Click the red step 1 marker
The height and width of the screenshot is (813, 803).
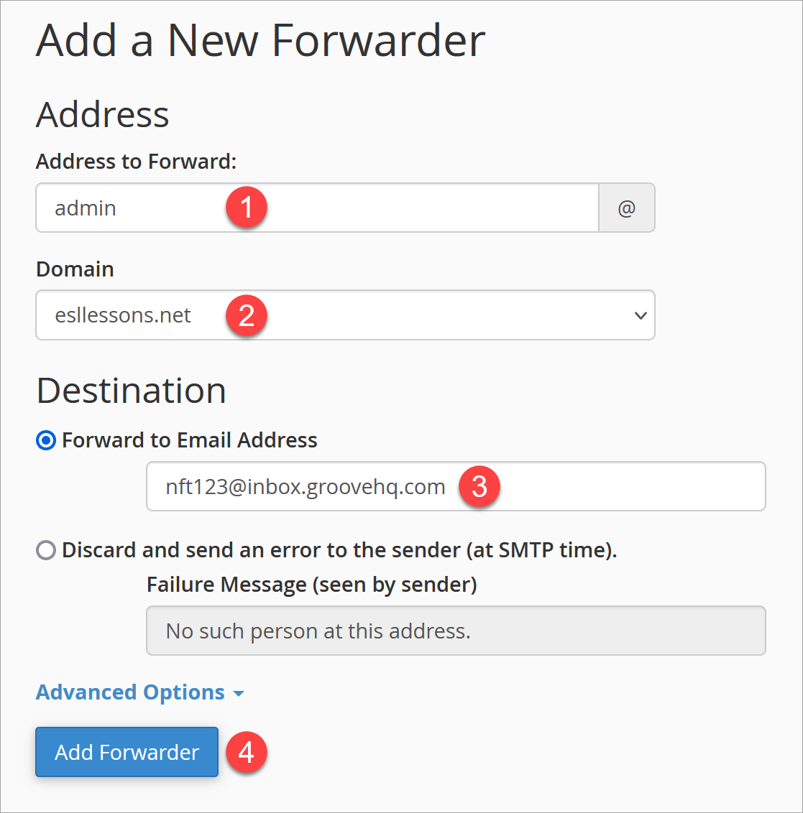coord(247,208)
